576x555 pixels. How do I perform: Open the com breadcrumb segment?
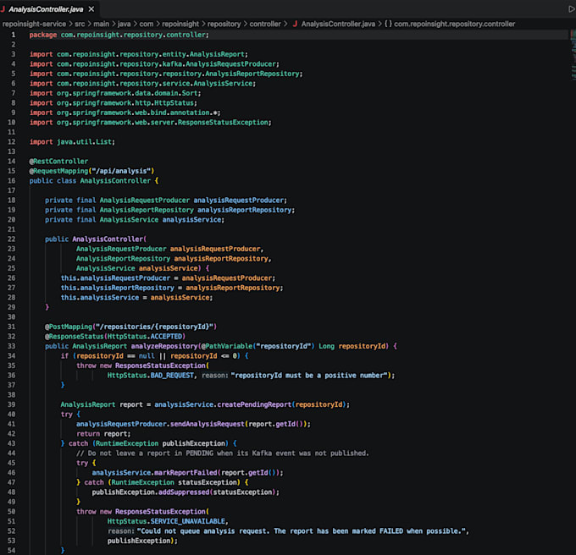(x=147, y=24)
